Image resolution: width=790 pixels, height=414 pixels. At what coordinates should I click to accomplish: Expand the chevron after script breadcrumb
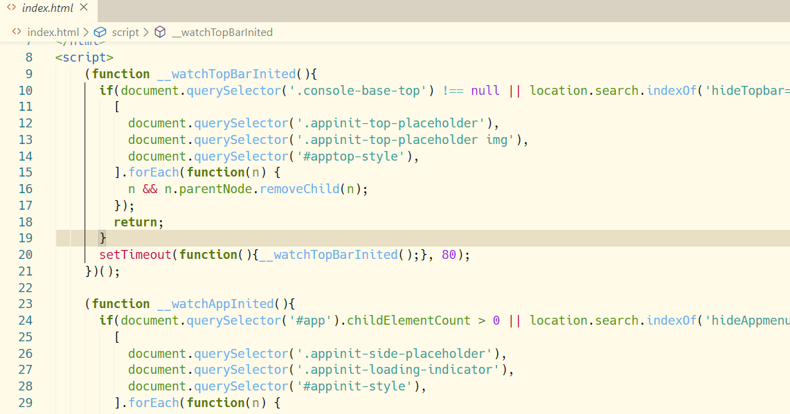pos(146,33)
